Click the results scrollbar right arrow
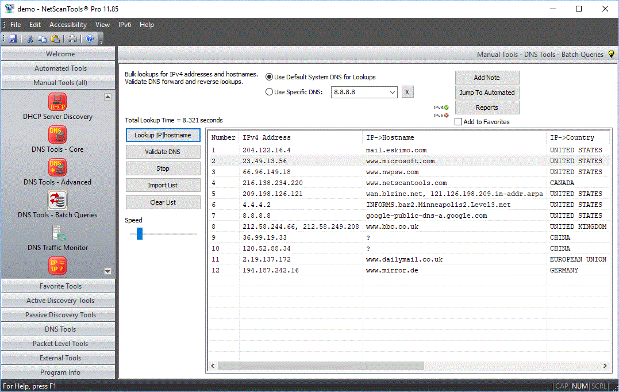Viewport: 619px width, 392px height. coord(605,366)
